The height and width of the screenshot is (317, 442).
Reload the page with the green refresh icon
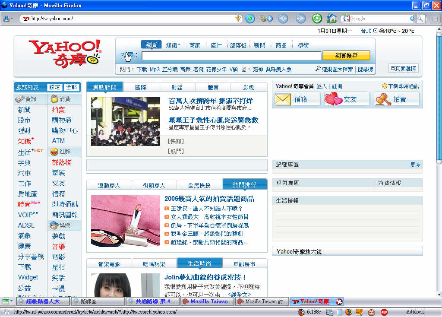(317, 19)
